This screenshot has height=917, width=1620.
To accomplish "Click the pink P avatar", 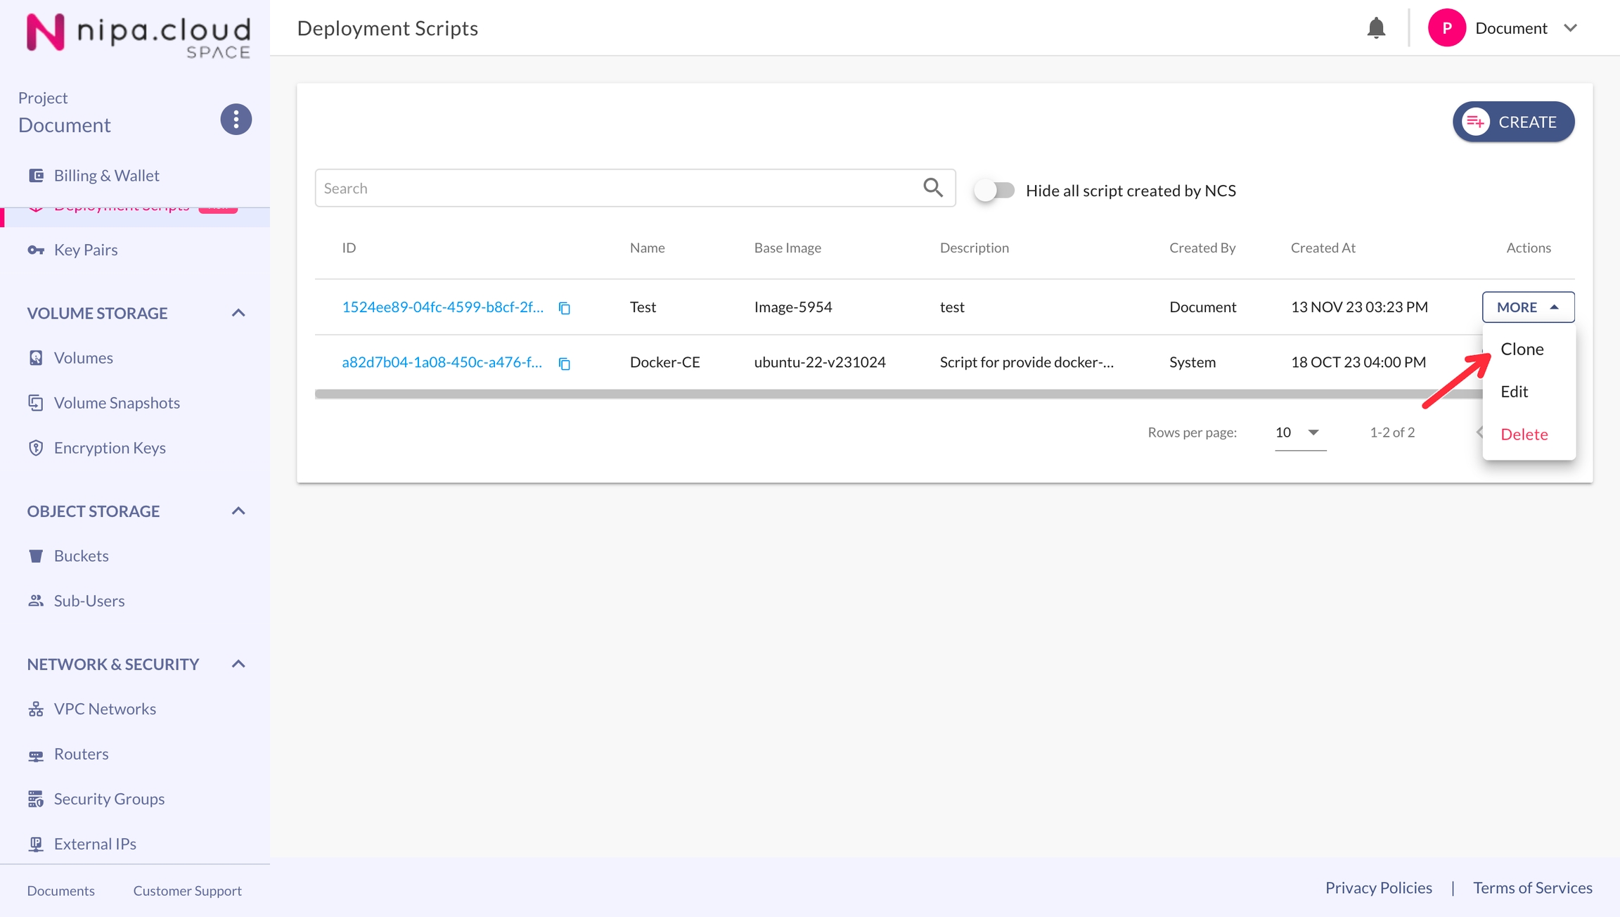I will pyautogui.click(x=1446, y=28).
